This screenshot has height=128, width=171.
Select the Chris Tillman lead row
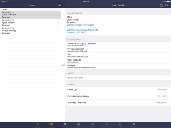click(31, 15)
